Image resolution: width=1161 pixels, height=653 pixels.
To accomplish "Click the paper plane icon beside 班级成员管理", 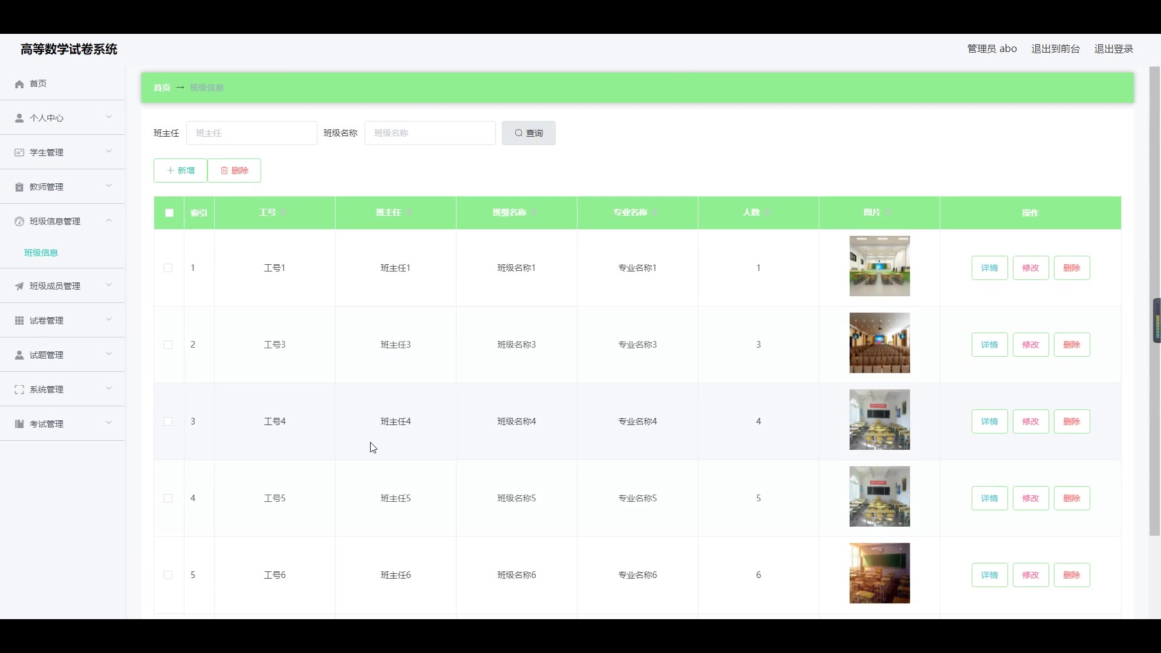I will [x=19, y=287].
